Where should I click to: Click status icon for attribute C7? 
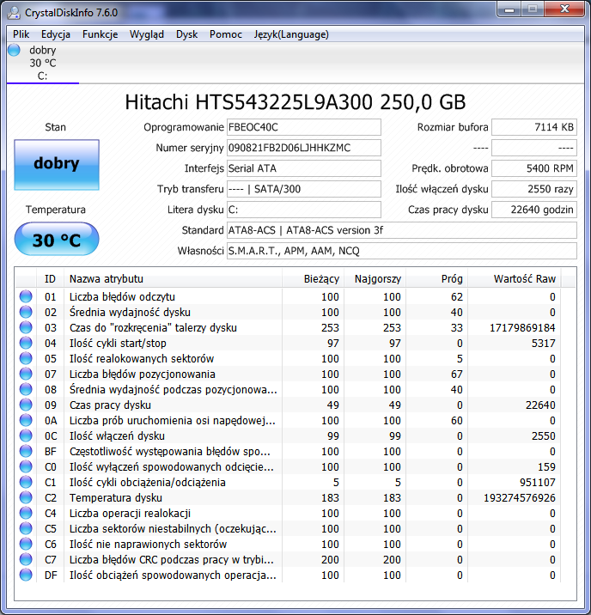pyautogui.click(x=26, y=560)
